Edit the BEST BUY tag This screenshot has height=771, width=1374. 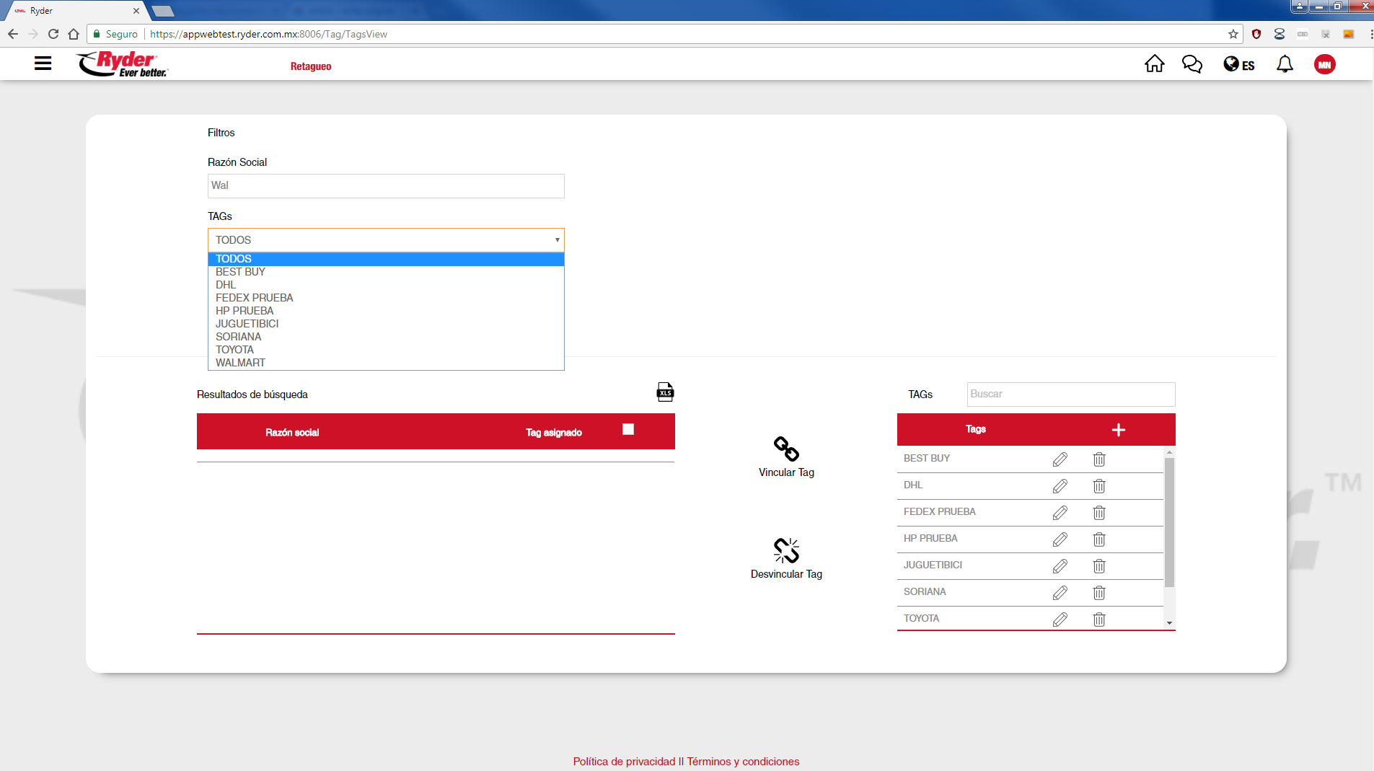[1060, 459]
